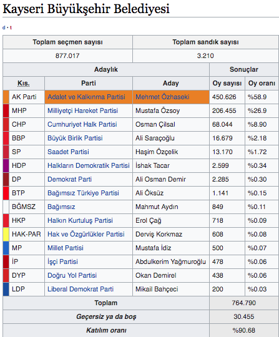
Task: Click the BĞMSZ abbreviation cell
Action: 26,207
